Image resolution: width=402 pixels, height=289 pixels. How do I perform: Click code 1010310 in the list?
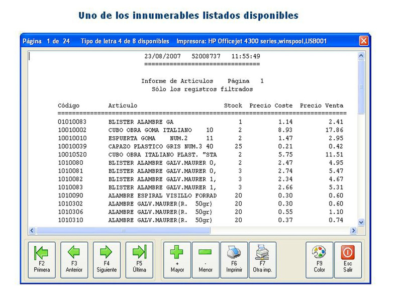[x=70, y=220]
